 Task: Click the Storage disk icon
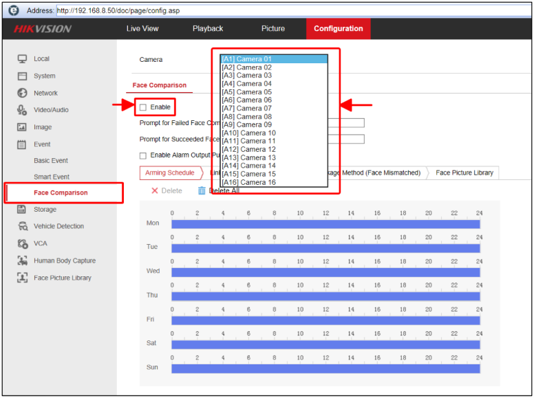click(22, 209)
